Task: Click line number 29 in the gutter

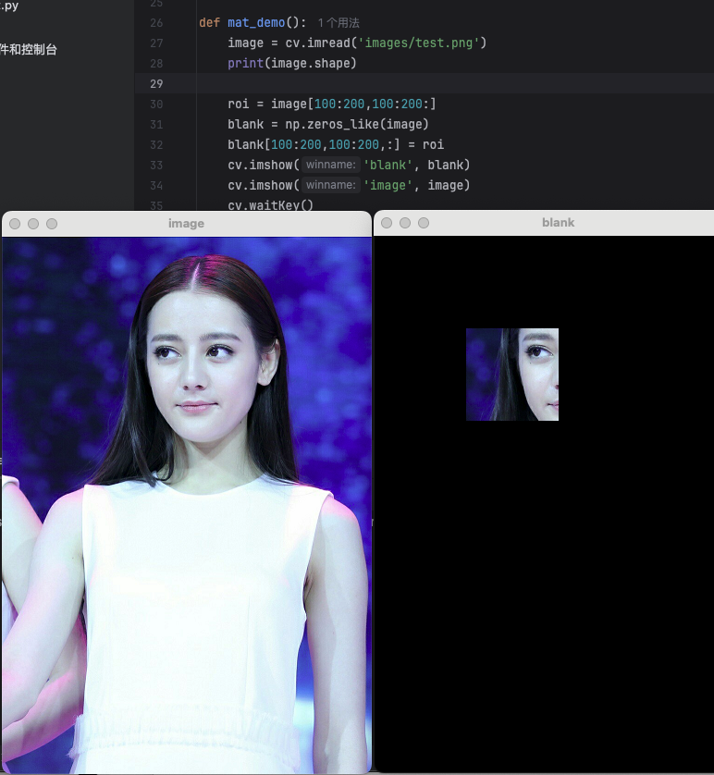Action: click(156, 84)
